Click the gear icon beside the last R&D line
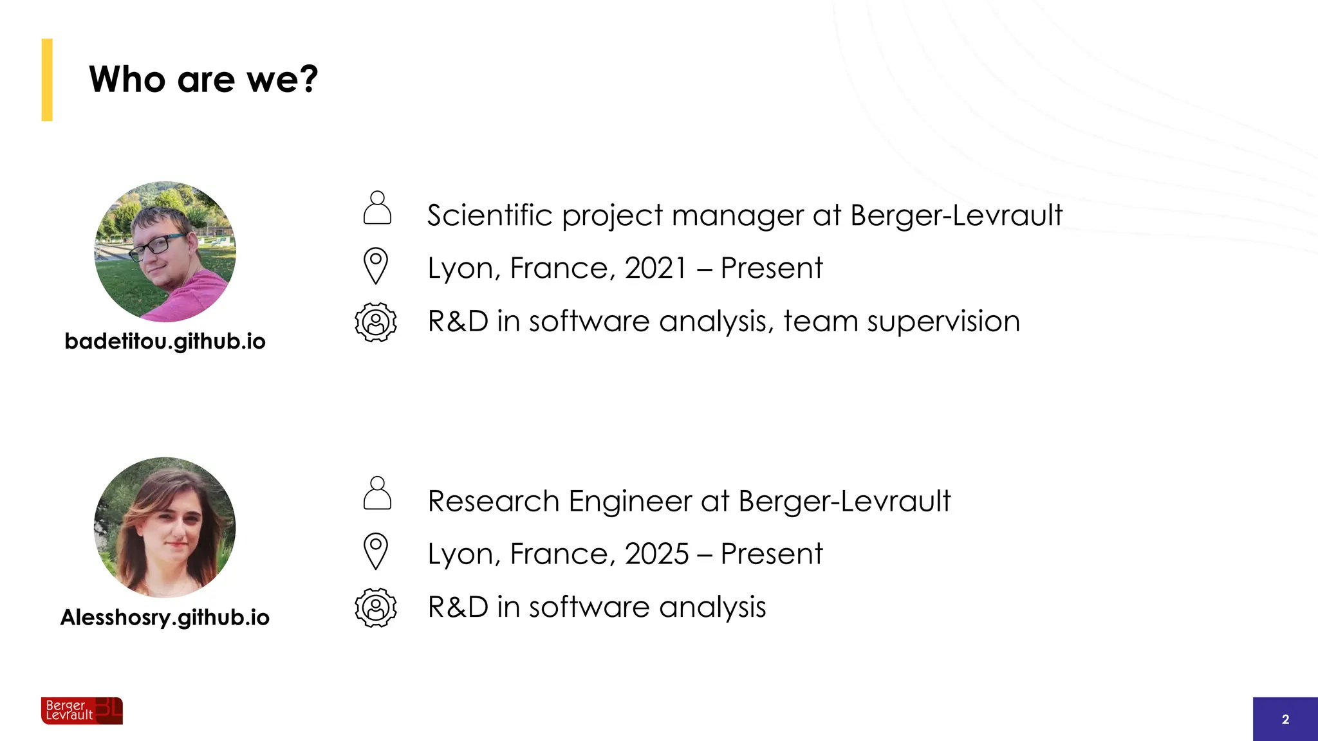The width and height of the screenshot is (1318, 741). pos(376,607)
